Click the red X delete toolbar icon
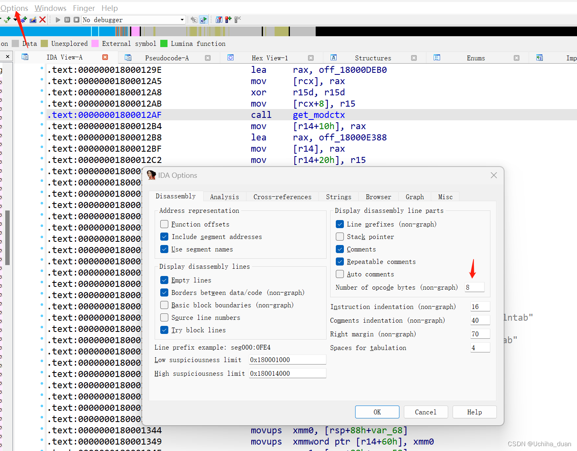The image size is (577, 451). click(43, 19)
